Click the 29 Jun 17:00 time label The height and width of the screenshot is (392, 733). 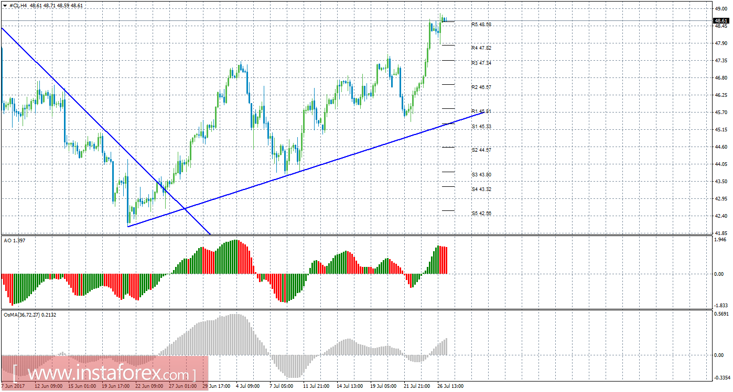(x=217, y=387)
